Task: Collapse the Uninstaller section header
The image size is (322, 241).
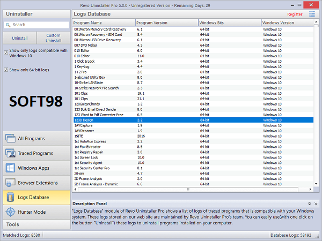Action: tap(35, 13)
